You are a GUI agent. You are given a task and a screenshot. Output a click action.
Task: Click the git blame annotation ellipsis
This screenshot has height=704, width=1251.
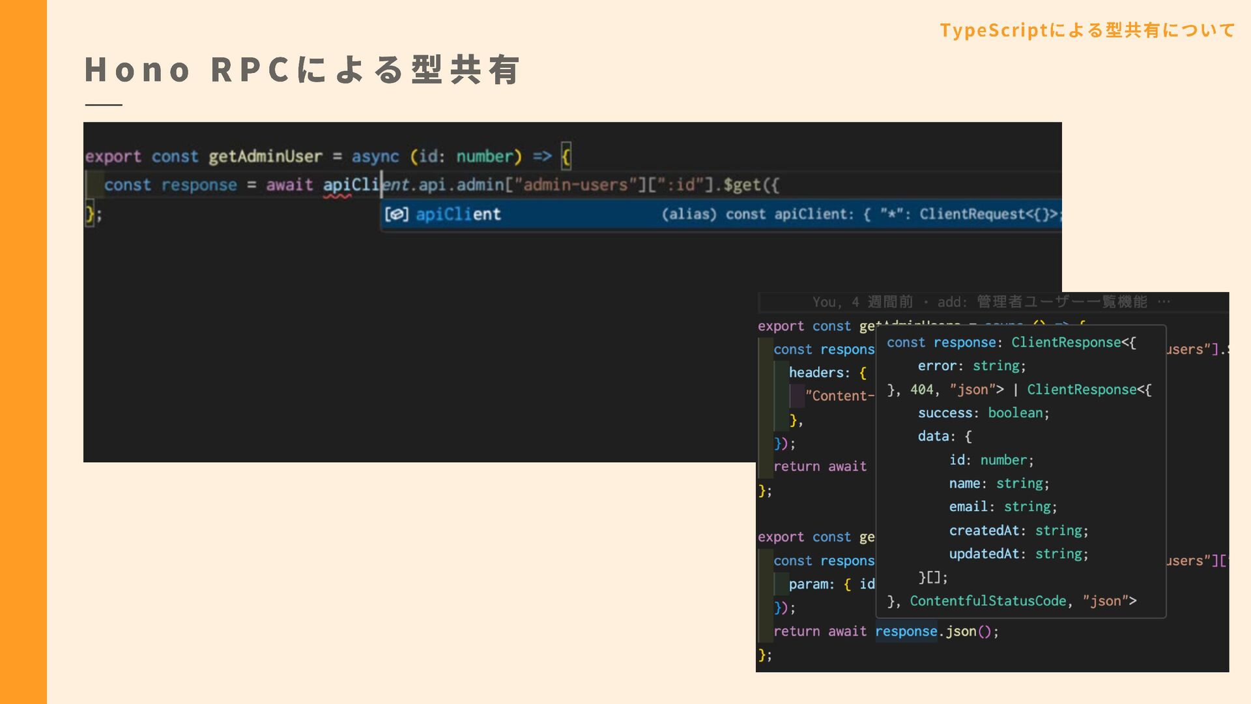pyautogui.click(x=1164, y=302)
